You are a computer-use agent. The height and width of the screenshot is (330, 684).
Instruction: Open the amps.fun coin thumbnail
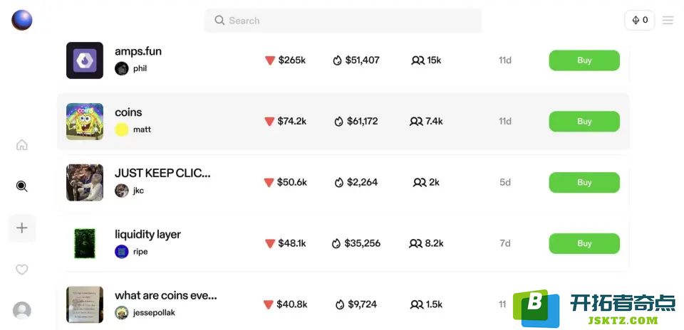pyautogui.click(x=85, y=60)
